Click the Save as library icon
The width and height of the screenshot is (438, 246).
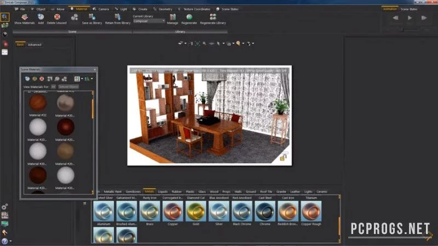pos(92,17)
